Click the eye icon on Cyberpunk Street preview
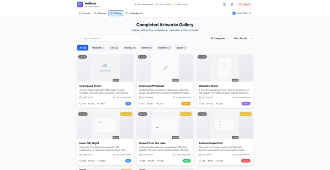The width and height of the screenshot is (330, 170). [105, 66]
